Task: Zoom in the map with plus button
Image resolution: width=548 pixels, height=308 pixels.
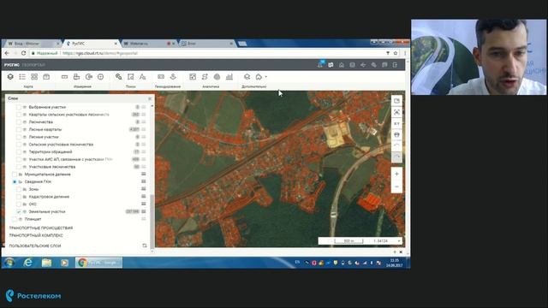Action: coord(396,174)
